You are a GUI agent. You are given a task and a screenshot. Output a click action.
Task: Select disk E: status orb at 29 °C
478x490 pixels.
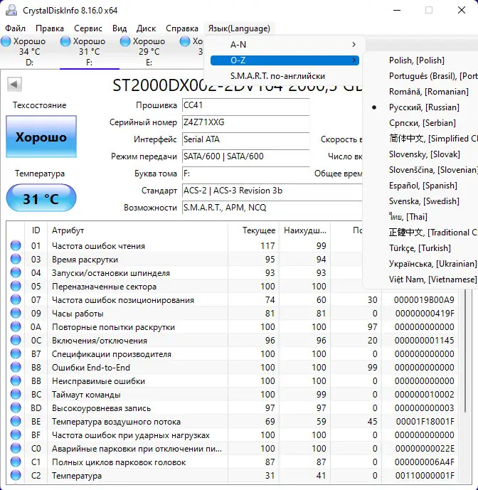[x=125, y=41]
